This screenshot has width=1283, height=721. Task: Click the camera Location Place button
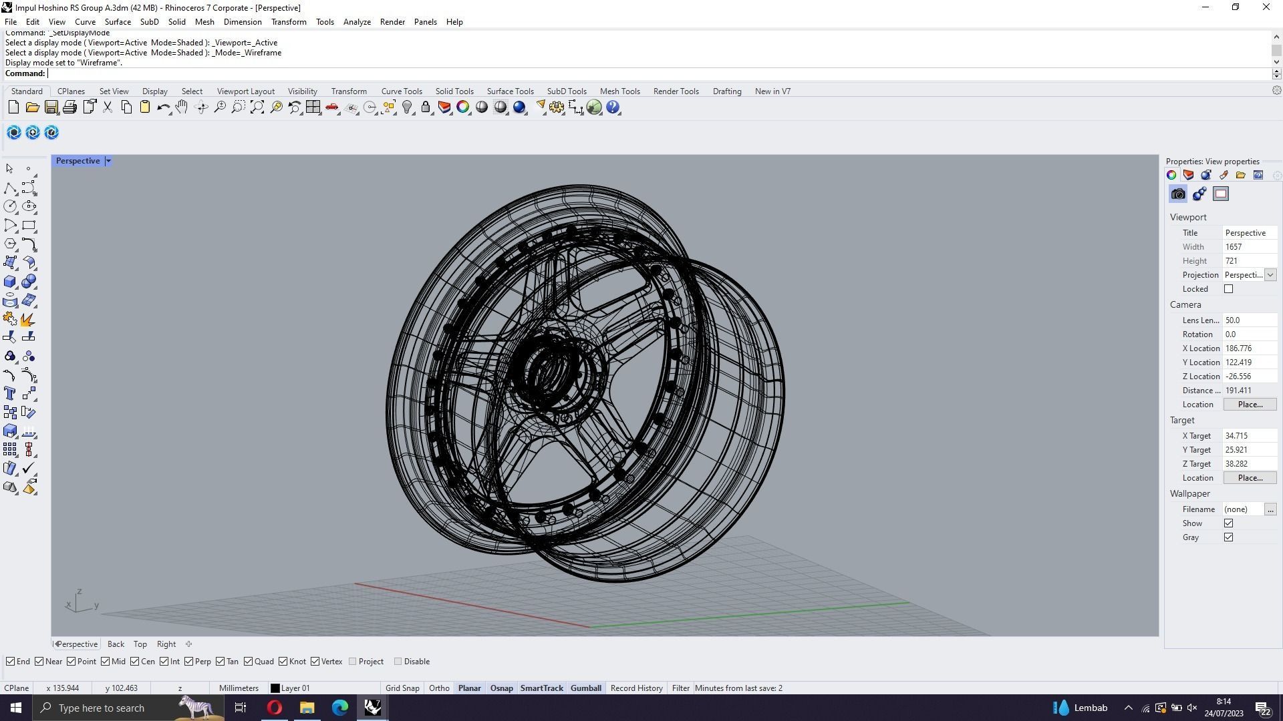pyautogui.click(x=1250, y=405)
